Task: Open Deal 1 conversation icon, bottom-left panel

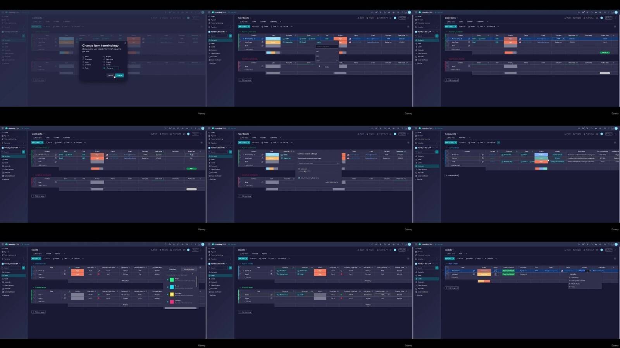Action: [x=65, y=271]
